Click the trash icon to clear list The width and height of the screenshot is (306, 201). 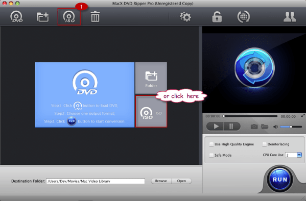95,16
